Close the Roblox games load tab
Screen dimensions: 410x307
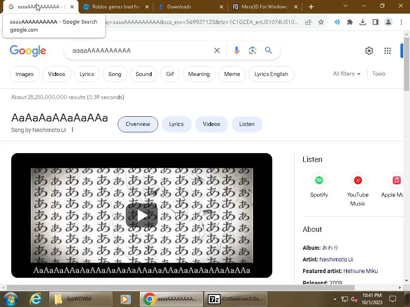tap(147, 7)
